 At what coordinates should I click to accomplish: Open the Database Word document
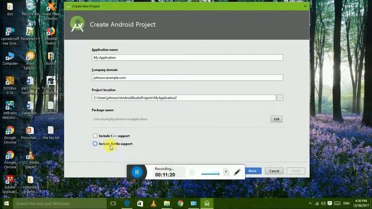point(30,108)
